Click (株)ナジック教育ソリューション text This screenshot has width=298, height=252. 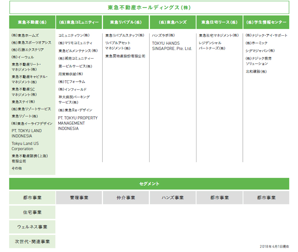259,61
